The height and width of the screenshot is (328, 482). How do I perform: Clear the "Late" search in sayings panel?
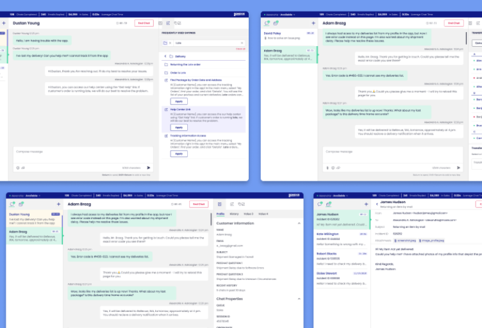[242, 43]
